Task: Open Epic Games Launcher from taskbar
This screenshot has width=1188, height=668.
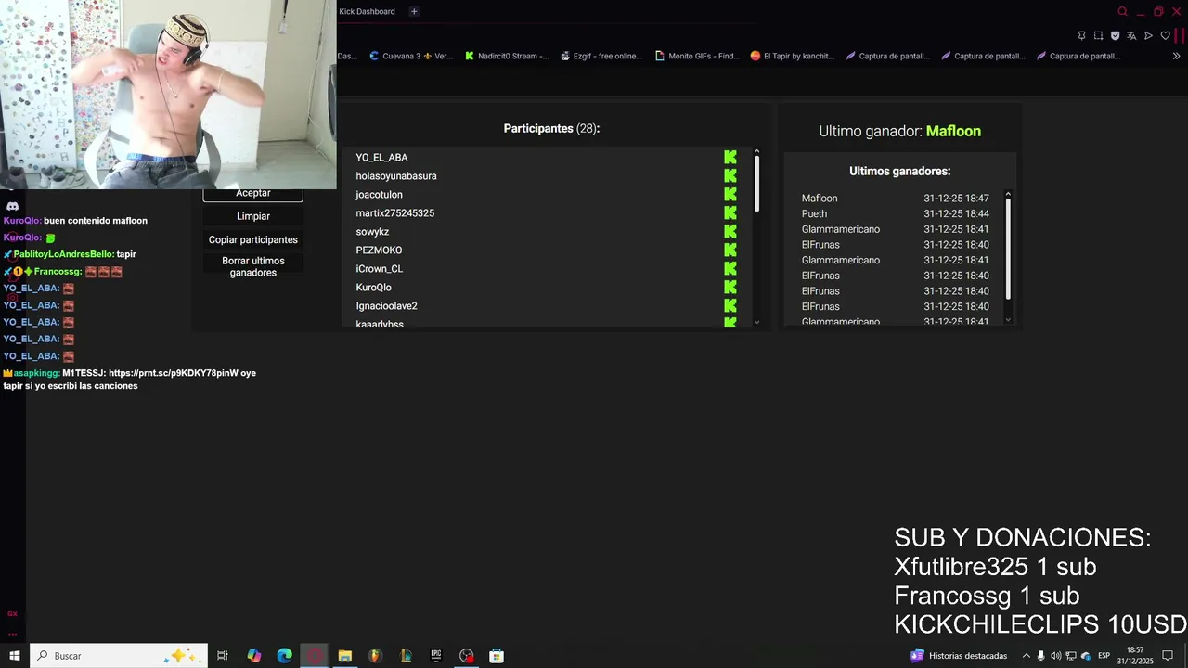Action: [x=435, y=656]
